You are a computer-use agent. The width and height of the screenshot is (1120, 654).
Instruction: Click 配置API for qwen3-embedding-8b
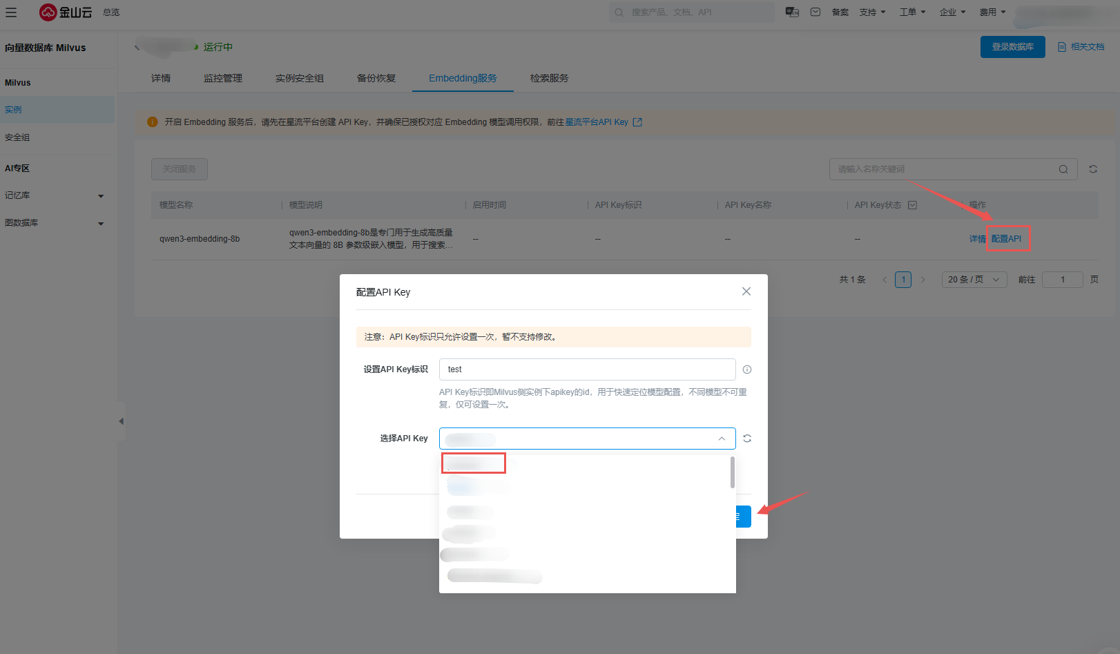coord(1006,239)
